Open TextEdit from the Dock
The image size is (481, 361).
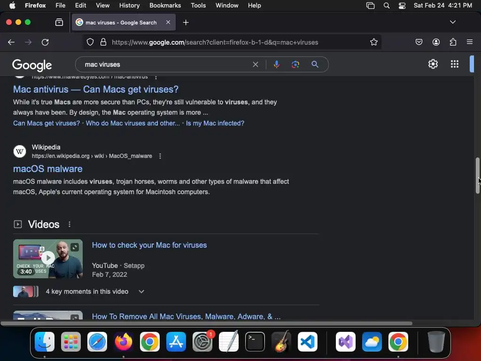click(x=229, y=342)
